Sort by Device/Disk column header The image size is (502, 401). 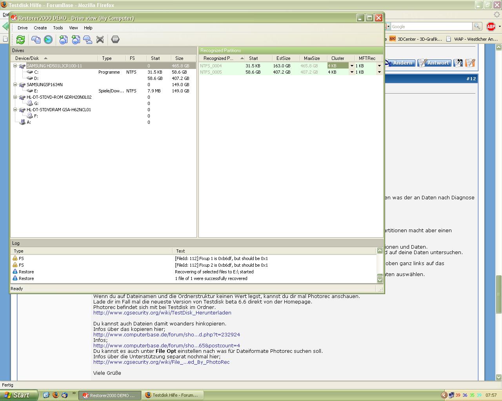click(x=54, y=58)
